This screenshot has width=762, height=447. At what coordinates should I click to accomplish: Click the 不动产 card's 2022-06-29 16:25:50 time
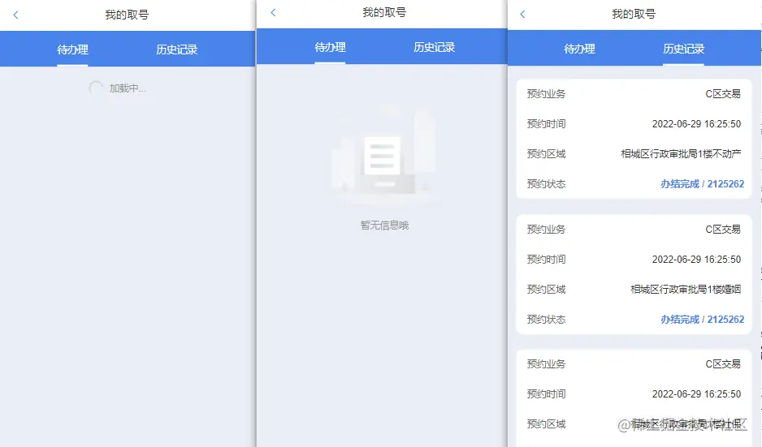click(696, 124)
